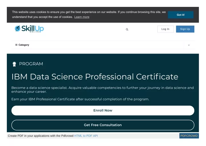Click the Category grid icon

point(16,45)
